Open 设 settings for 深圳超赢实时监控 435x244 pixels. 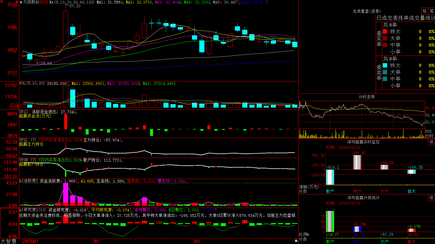tap(431, 142)
